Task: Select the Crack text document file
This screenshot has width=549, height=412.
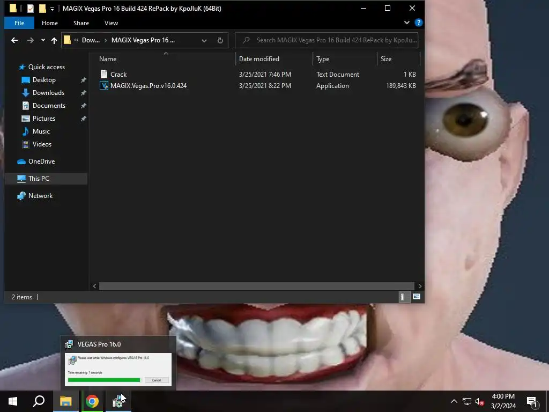Action: [118, 74]
